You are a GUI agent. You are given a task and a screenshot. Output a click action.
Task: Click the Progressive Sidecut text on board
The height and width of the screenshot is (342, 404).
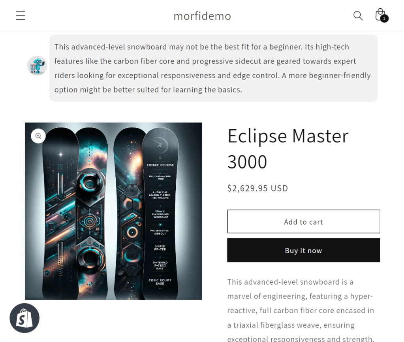pyautogui.click(x=160, y=232)
